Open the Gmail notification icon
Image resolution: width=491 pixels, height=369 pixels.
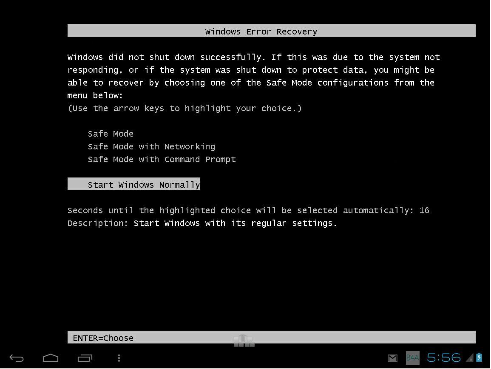coord(392,358)
